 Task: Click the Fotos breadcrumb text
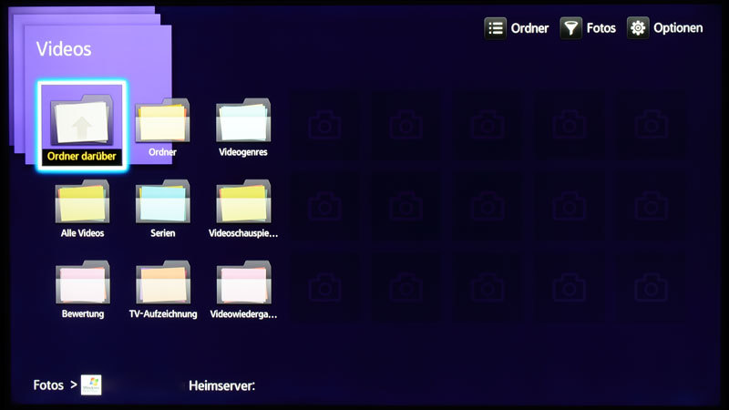48,384
